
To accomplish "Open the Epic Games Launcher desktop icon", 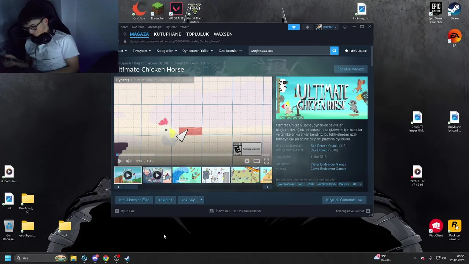I will [x=436, y=13].
